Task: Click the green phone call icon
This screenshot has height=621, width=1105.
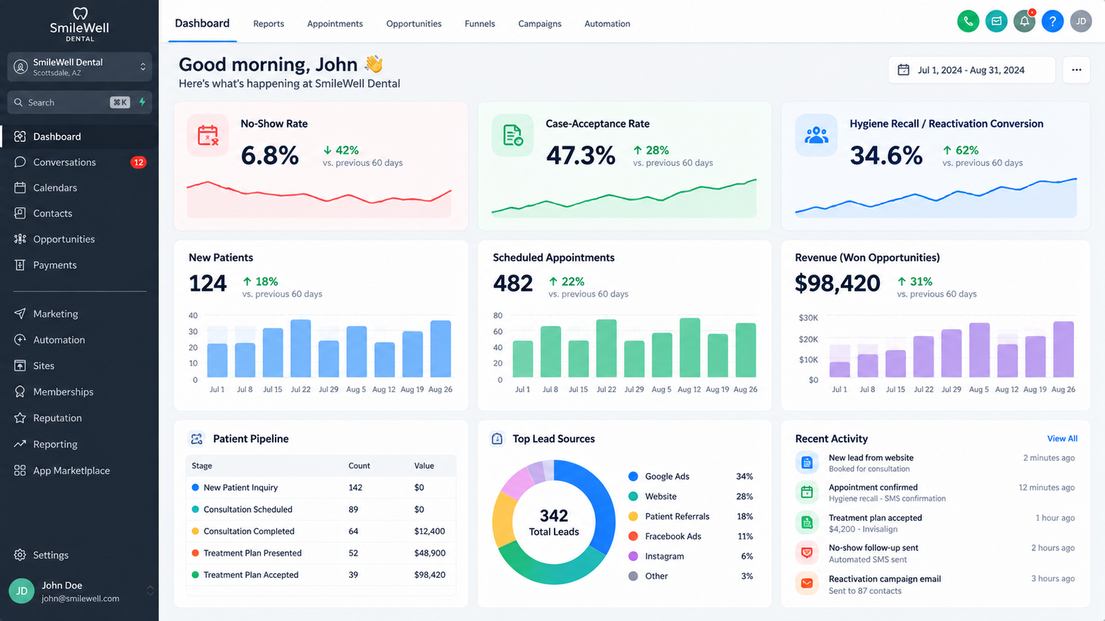Action: tap(968, 21)
